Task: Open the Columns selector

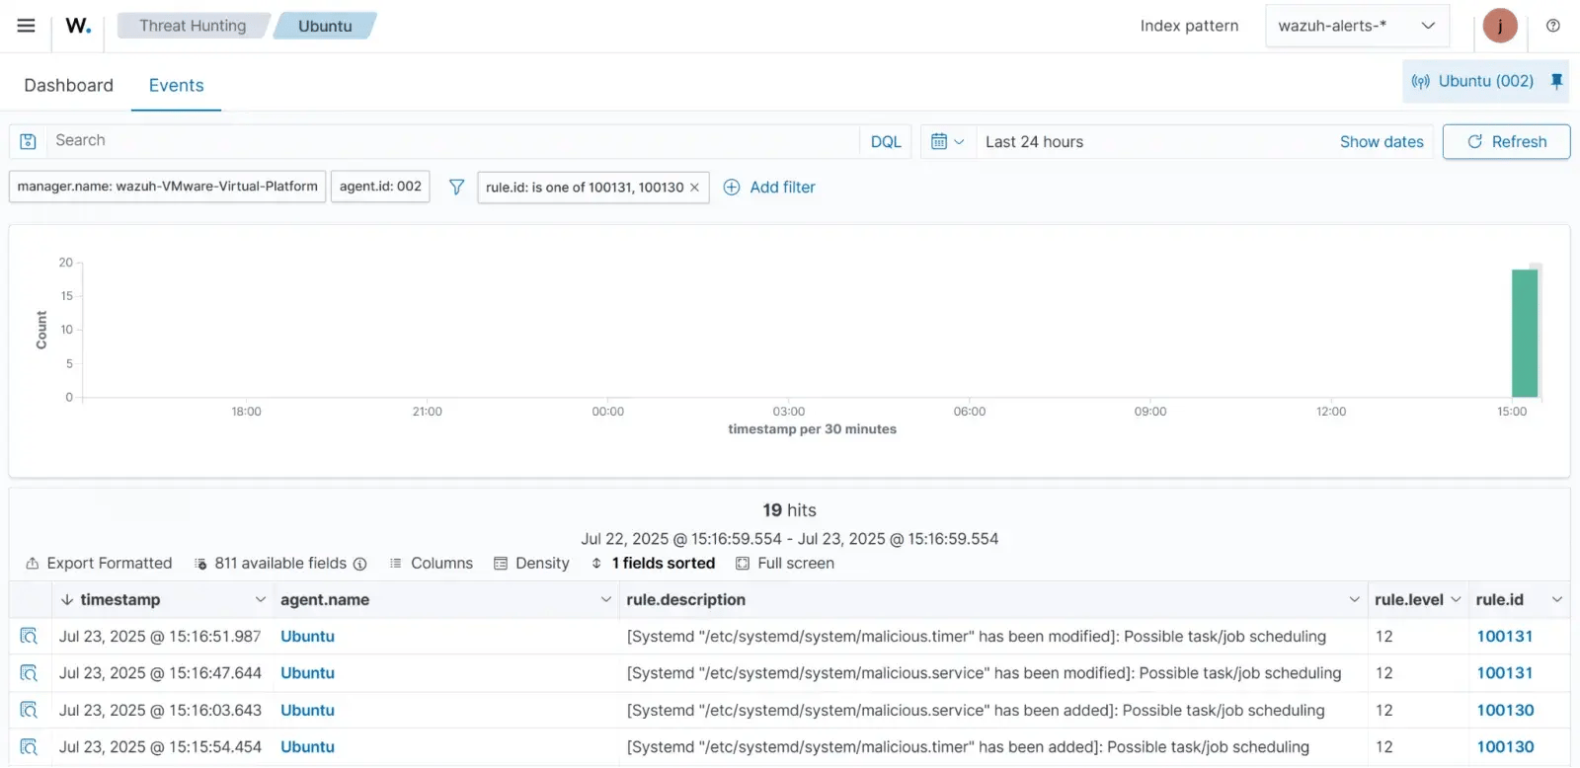Action: point(431,563)
